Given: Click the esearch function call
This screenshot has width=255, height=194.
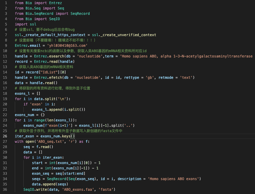Looking at the screenshot, I should tap(56, 56).
